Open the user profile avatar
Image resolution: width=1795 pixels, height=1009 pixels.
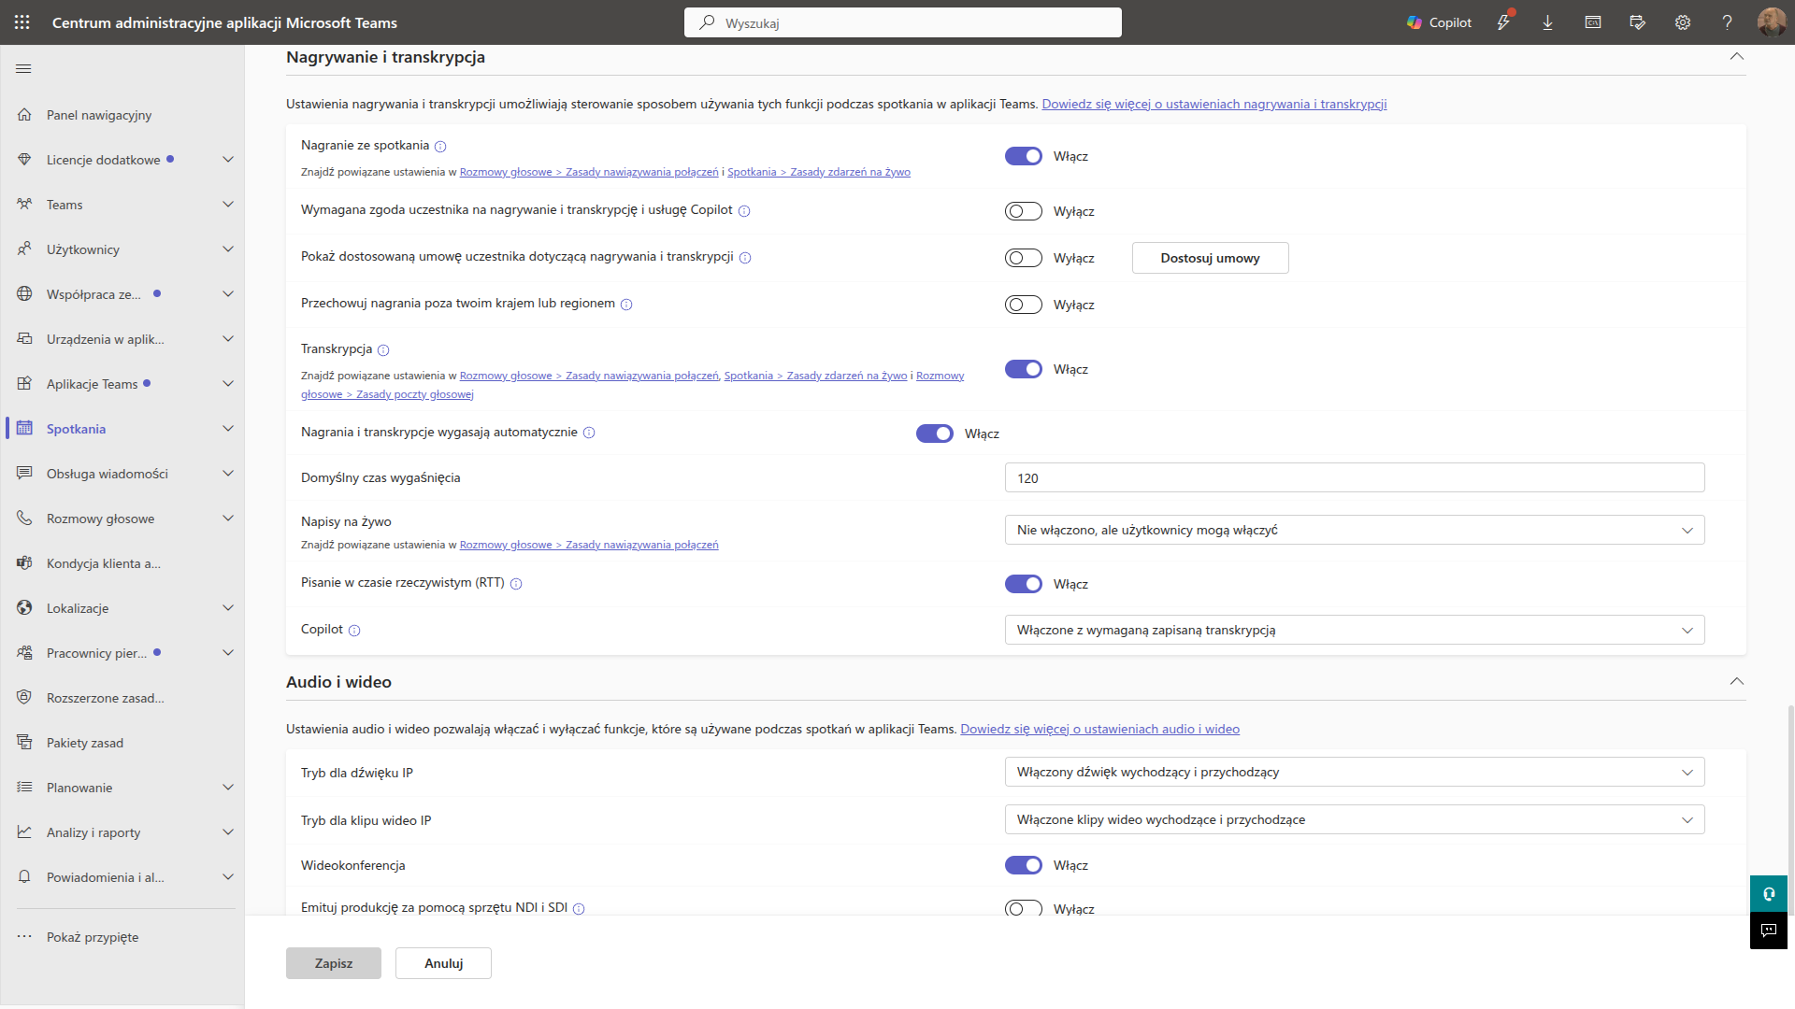tap(1772, 22)
